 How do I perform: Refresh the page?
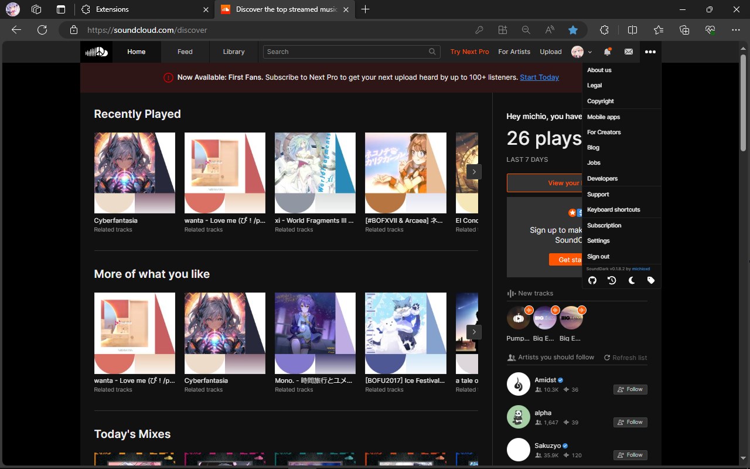pos(42,30)
